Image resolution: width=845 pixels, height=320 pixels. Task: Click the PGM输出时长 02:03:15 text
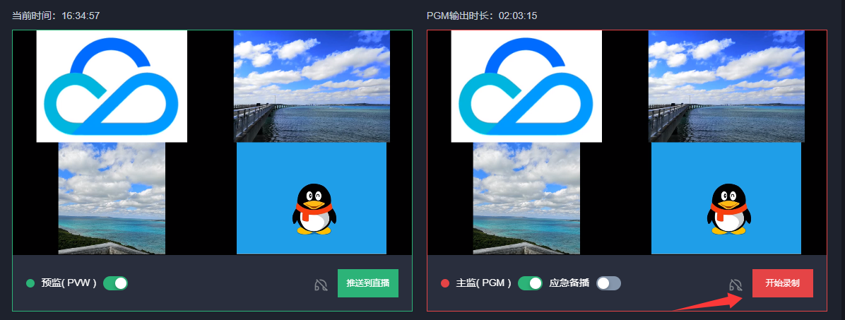tap(482, 16)
